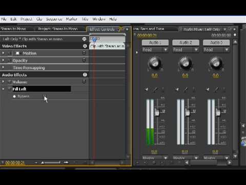Click the Audio 3 track name
Viewport: 246px width, 185px height.
click(216, 43)
